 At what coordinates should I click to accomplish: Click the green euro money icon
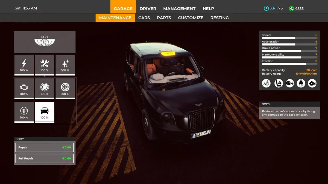291,8
